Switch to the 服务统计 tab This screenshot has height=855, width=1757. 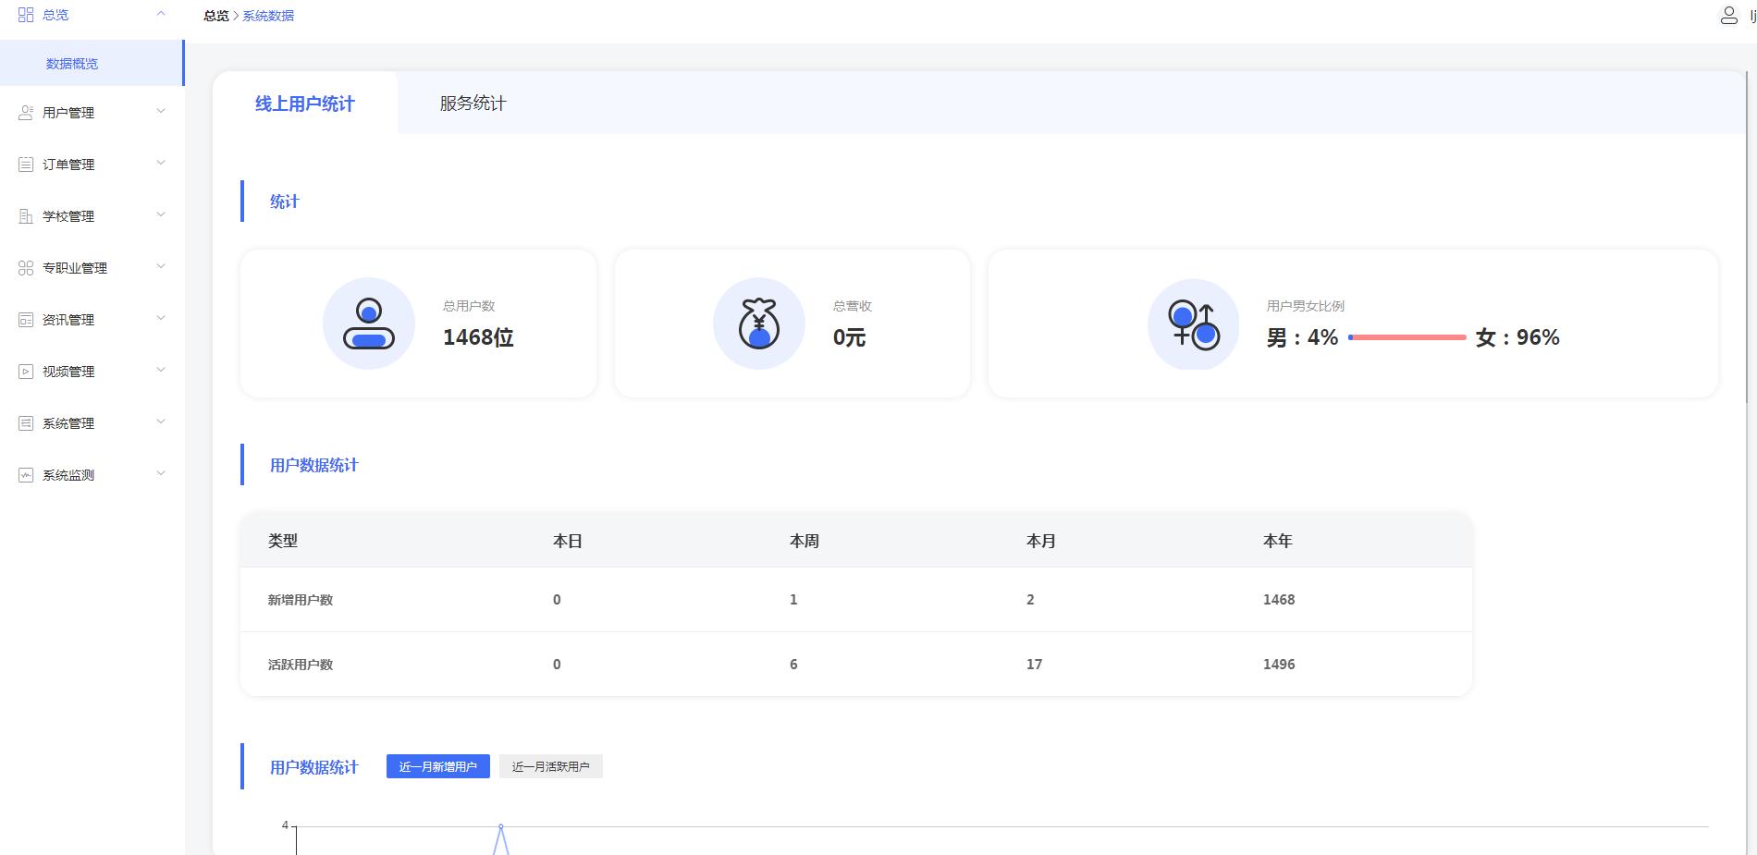473,104
